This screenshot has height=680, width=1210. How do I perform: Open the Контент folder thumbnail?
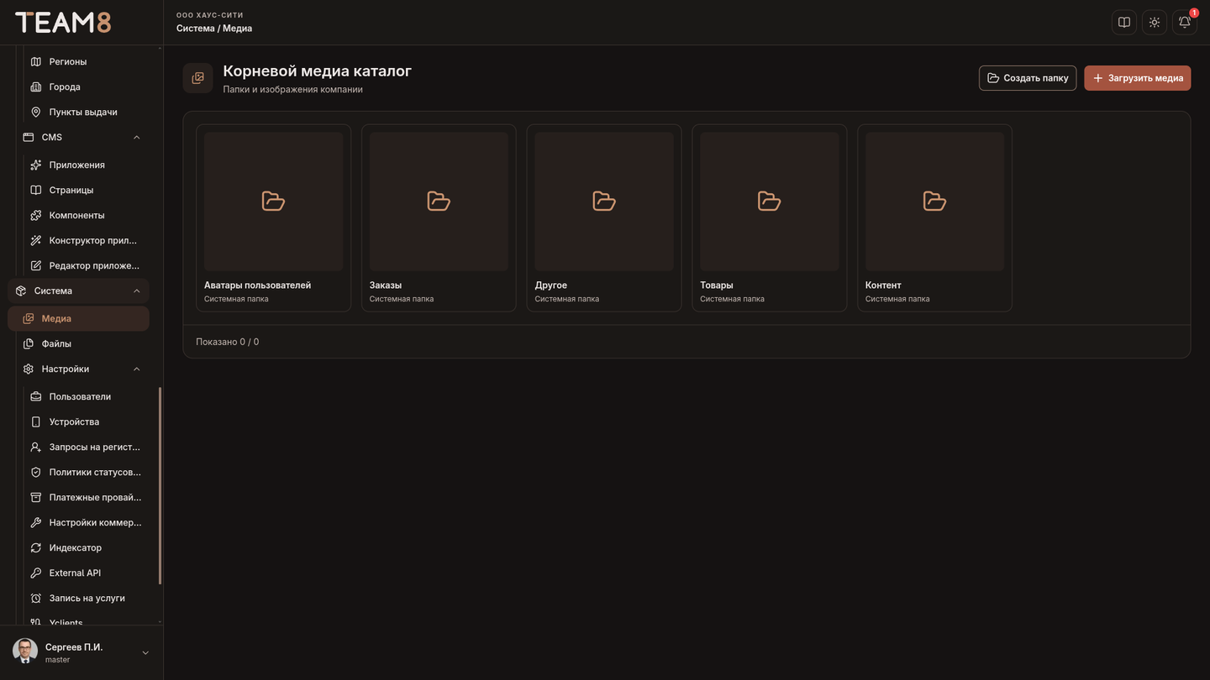pos(935,201)
